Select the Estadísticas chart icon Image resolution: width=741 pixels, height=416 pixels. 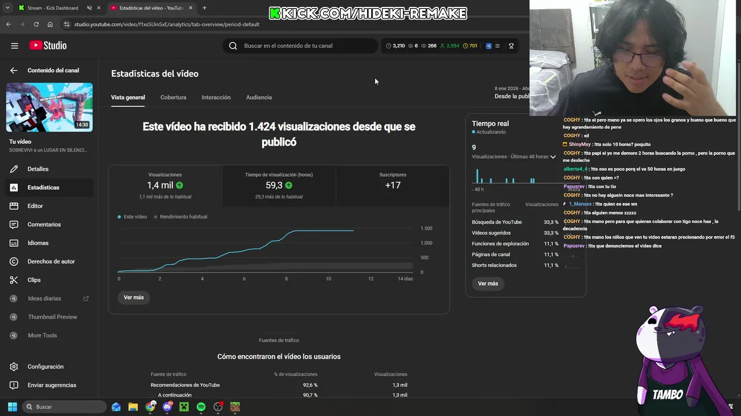pyautogui.click(x=14, y=188)
